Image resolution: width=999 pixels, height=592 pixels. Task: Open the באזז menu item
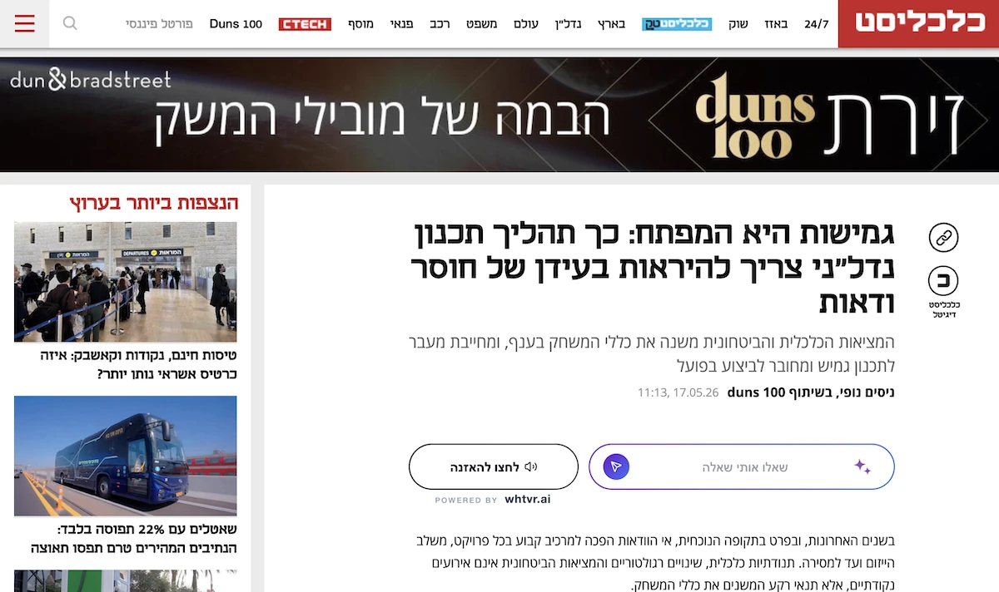pos(776,24)
